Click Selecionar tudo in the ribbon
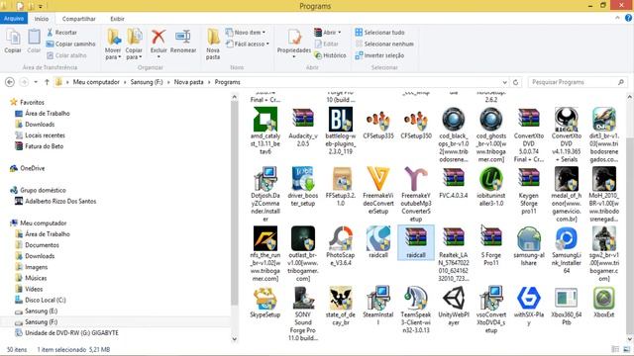 click(379, 33)
